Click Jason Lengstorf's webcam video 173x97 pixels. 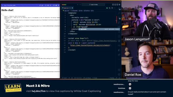147,20
